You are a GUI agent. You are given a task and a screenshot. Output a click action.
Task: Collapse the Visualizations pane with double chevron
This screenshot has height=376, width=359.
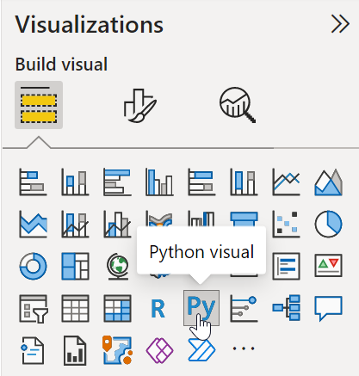(340, 24)
